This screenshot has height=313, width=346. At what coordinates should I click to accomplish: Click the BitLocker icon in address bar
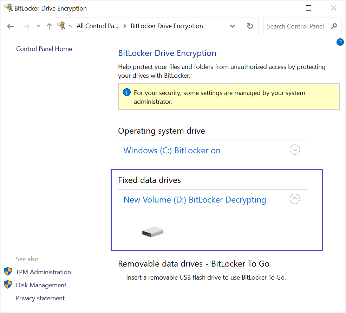pyautogui.click(x=62, y=26)
